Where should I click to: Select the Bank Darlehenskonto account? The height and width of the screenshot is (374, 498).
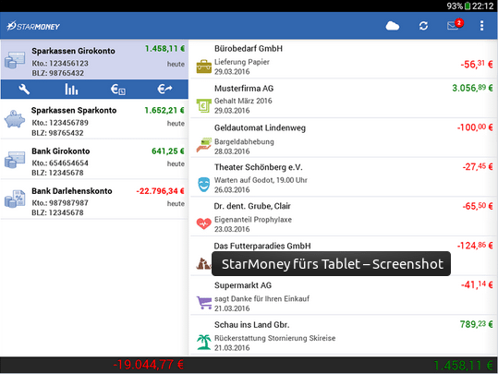coord(94,199)
